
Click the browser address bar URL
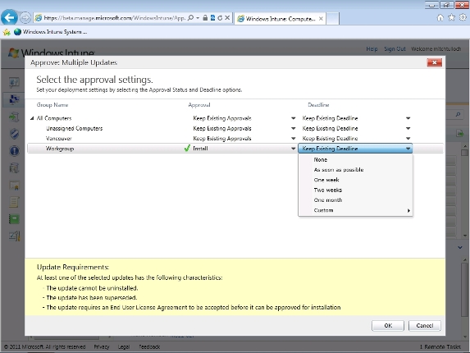(x=115, y=18)
